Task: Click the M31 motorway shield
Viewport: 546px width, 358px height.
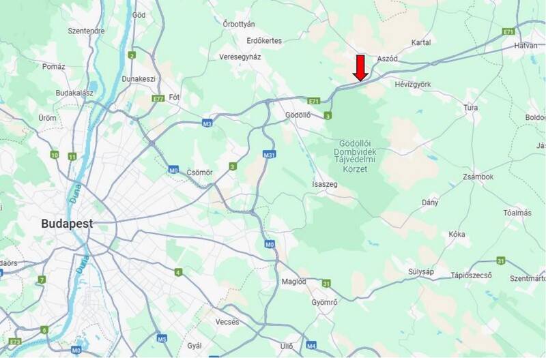Action: 269,155
